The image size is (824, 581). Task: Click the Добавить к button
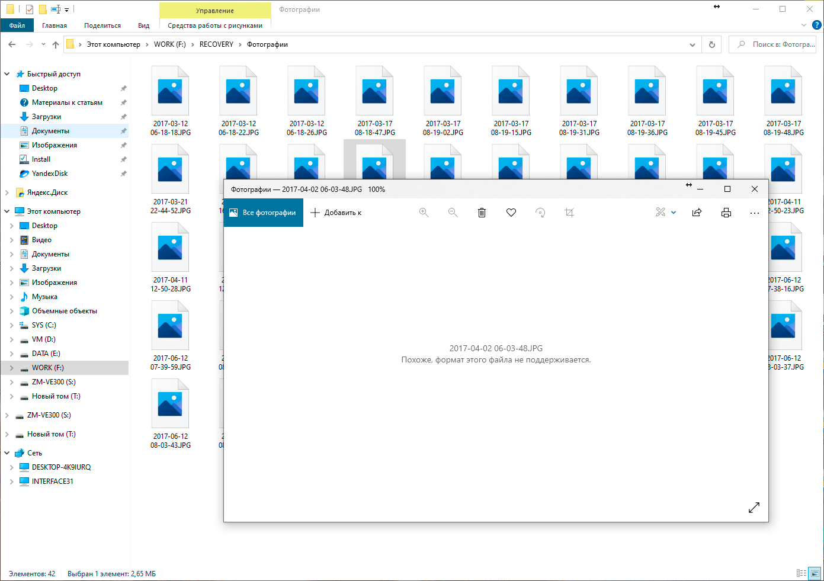tap(336, 213)
